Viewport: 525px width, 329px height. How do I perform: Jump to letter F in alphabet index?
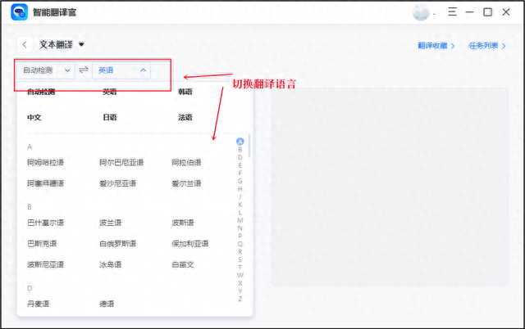(x=240, y=173)
